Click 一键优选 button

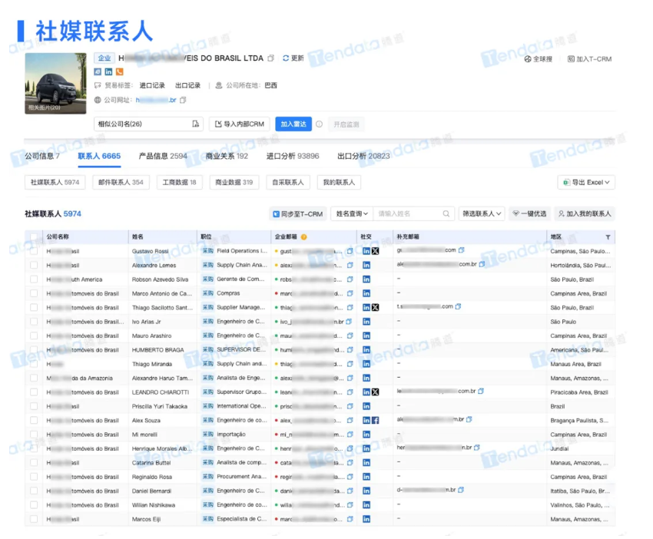coord(530,213)
